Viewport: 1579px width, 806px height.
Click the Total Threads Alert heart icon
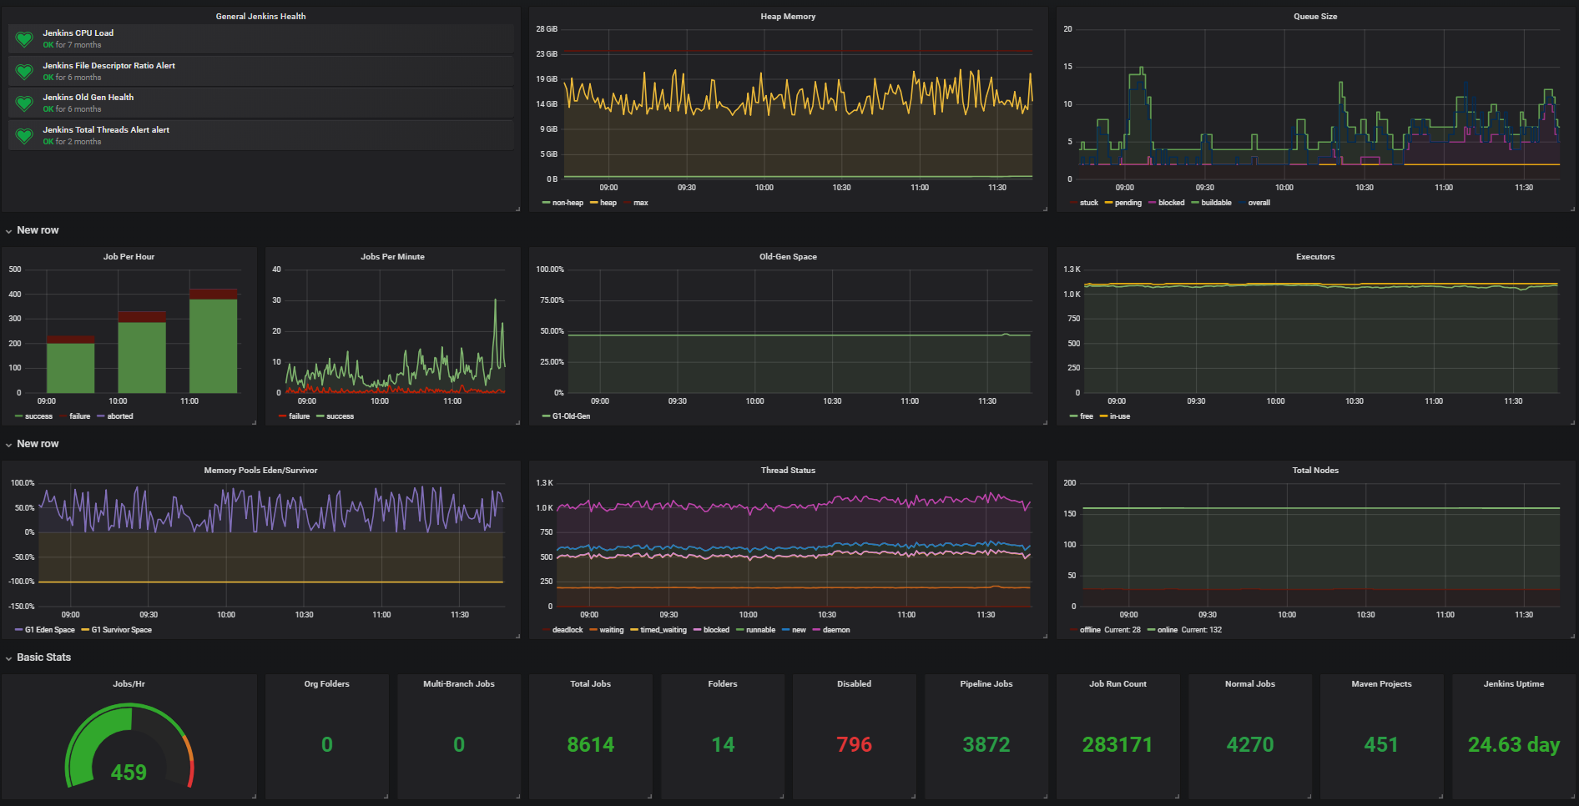[x=24, y=136]
